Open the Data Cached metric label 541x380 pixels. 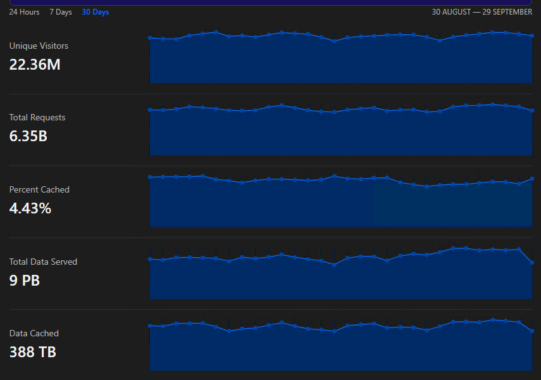(34, 333)
